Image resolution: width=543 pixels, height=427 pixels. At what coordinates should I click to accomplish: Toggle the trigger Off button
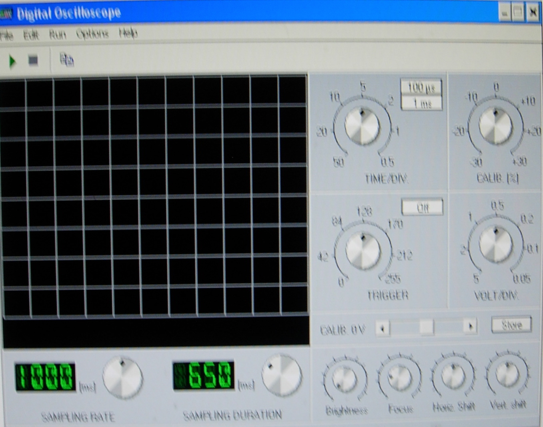pyautogui.click(x=422, y=207)
